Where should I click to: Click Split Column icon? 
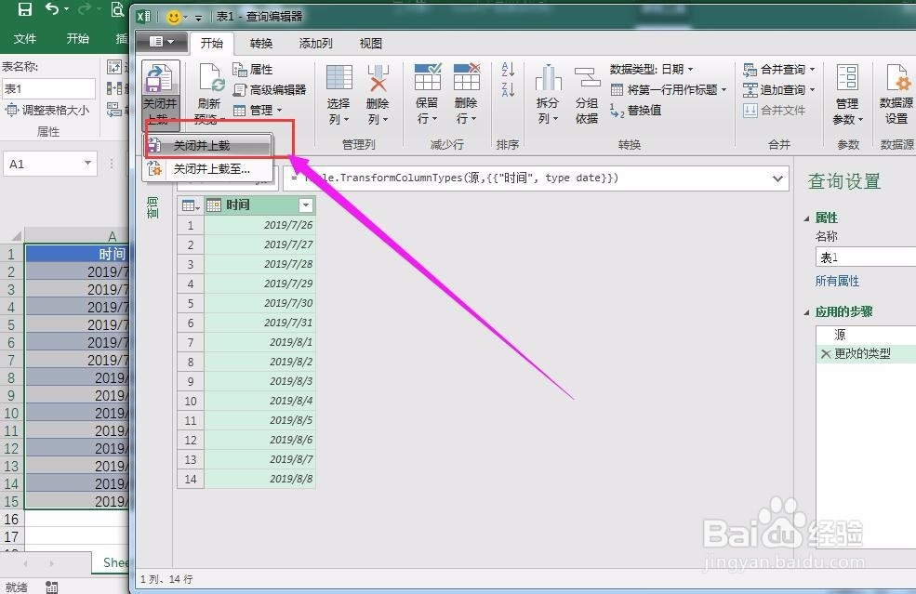(548, 78)
